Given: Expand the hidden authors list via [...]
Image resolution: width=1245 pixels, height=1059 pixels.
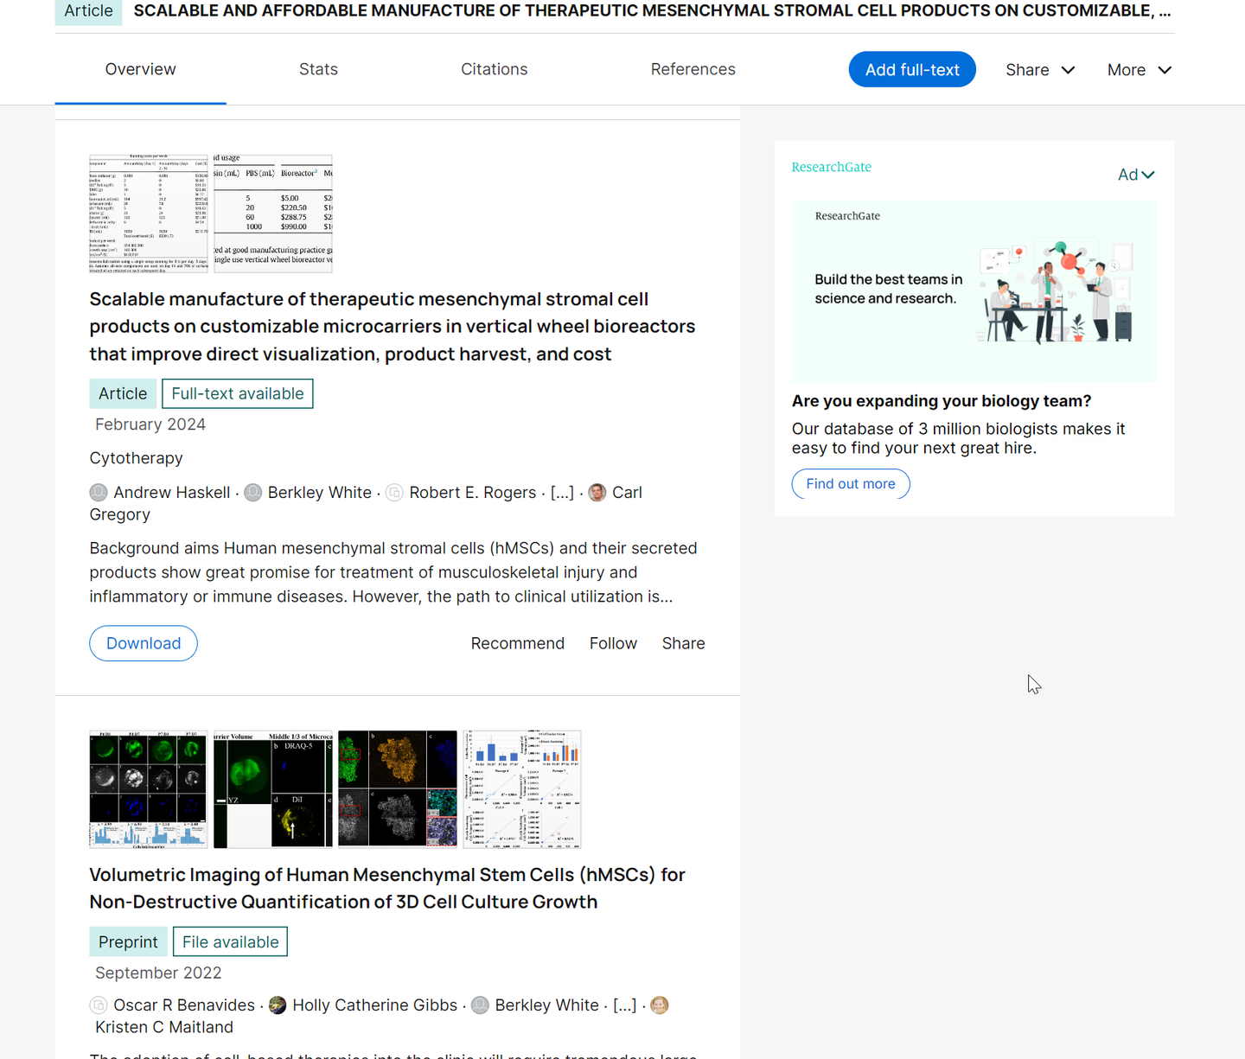Looking at the screenshot, I should 563,492.
